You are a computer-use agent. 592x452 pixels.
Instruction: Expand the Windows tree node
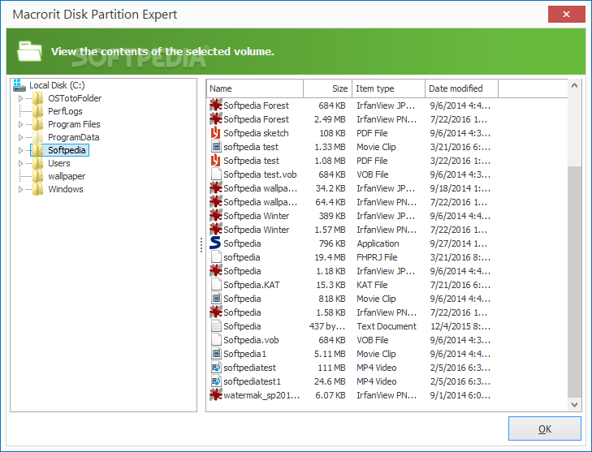tap(21, 189)
